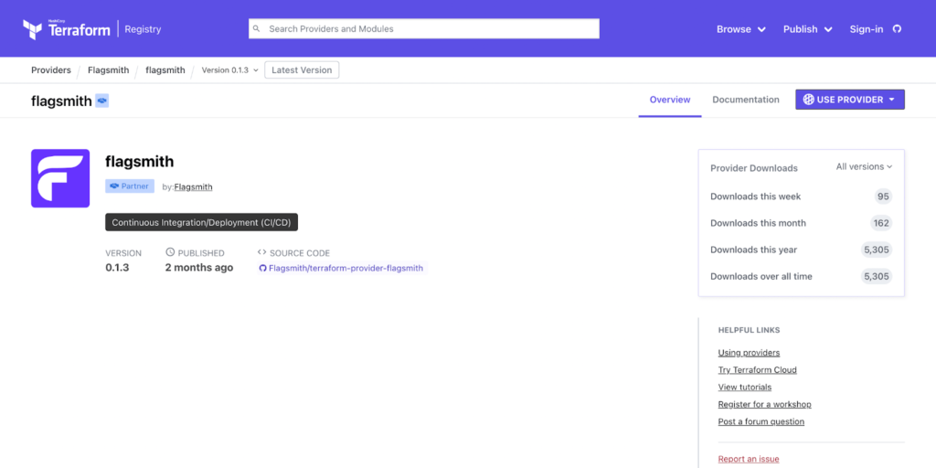Screen dimensions: 936x468
Task: Open the Flagsmith namespace breadcrumb
Action: coord(108,69)
